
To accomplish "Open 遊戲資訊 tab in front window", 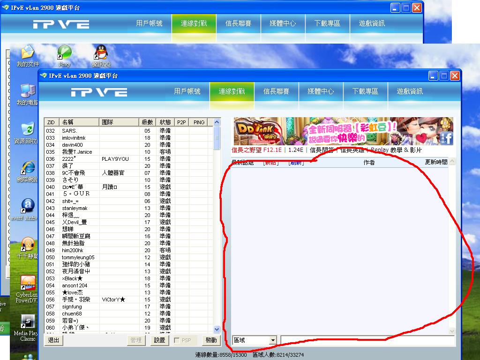I will click(410, 91).
